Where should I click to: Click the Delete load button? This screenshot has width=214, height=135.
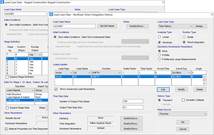coord(200,90)
